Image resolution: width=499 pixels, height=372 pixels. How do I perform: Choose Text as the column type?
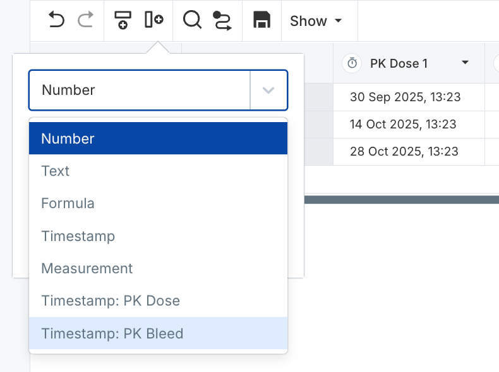[158, 171]
